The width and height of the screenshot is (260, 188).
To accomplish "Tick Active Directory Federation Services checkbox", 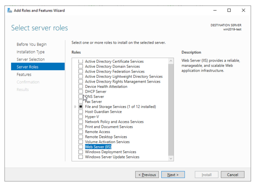I will tap(81, 71).
